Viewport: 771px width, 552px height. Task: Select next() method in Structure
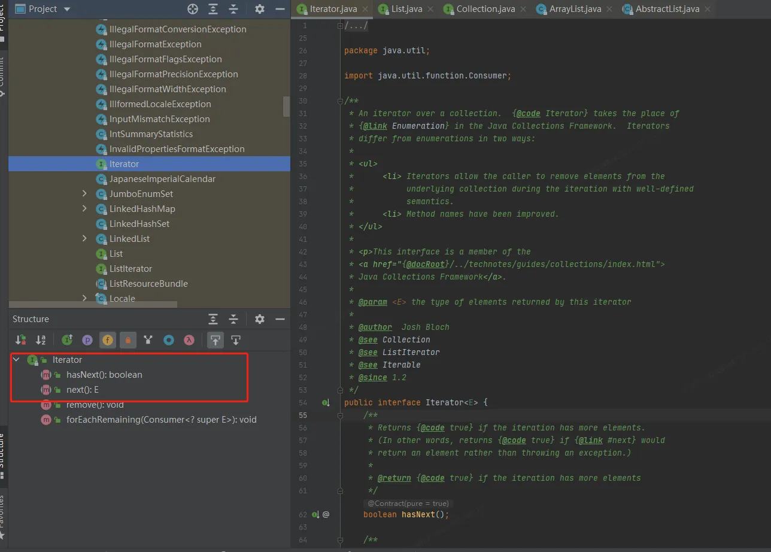(83, 390)
